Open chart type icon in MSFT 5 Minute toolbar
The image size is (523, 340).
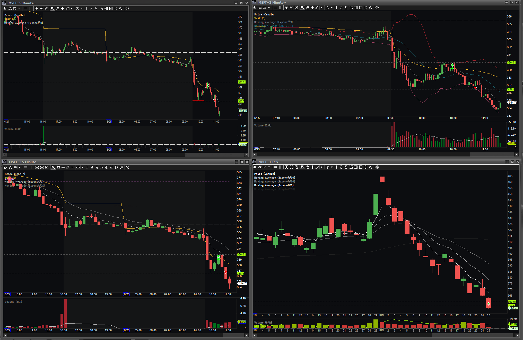coord(5,8)
